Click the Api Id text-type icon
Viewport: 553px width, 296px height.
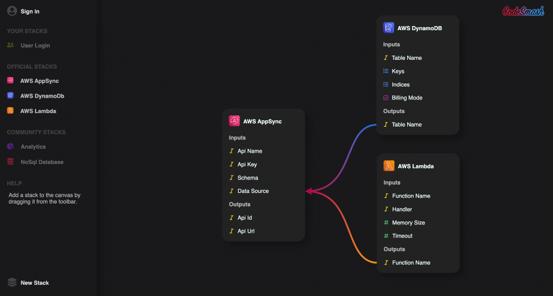(x=231, y=218)
